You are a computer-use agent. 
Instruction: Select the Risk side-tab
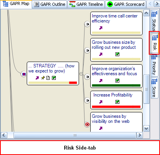coord(155,43)
